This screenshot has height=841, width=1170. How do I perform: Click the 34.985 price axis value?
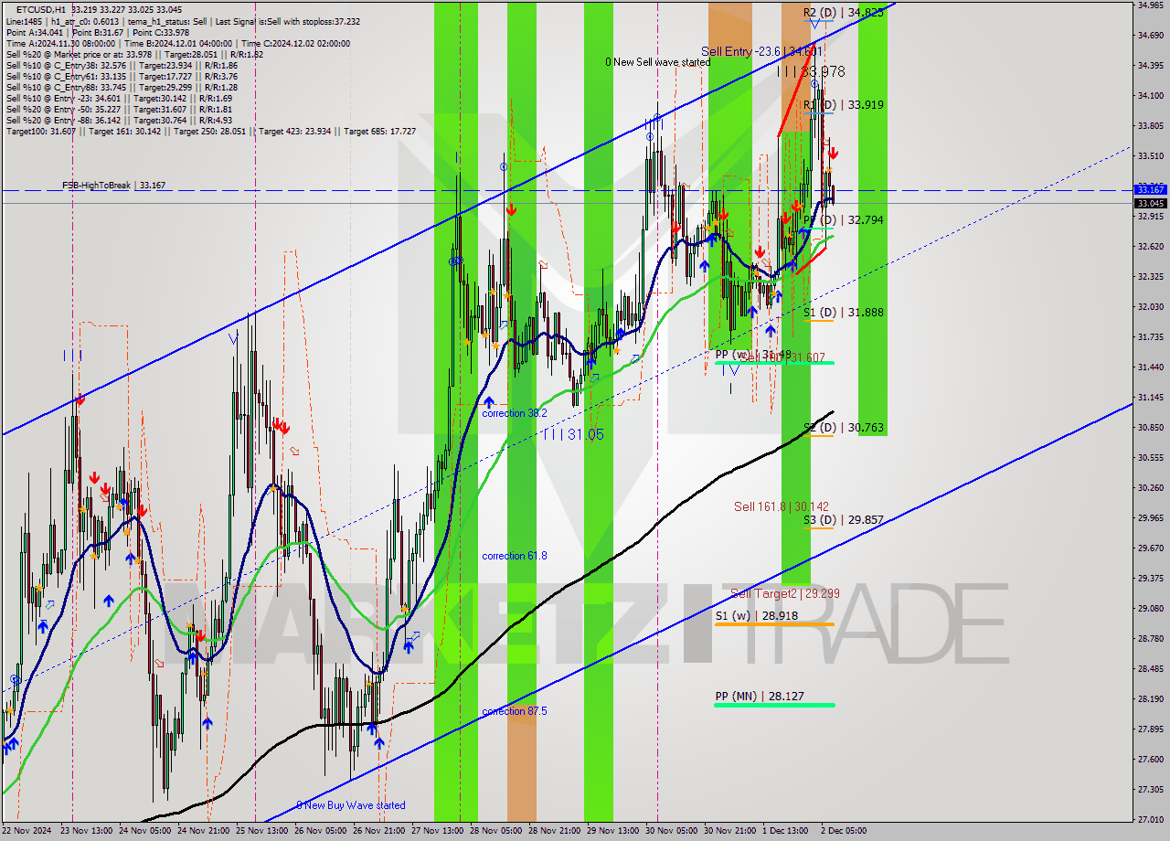(x=1150, y=5)
